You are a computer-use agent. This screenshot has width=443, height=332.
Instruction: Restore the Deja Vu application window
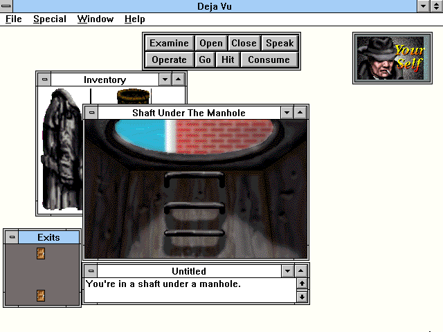(436, 6)
